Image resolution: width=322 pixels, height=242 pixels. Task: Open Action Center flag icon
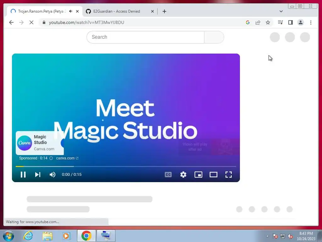275,236
